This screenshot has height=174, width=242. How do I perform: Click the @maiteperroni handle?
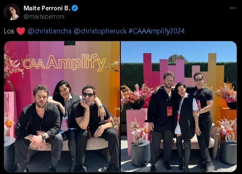pos(44,16)
